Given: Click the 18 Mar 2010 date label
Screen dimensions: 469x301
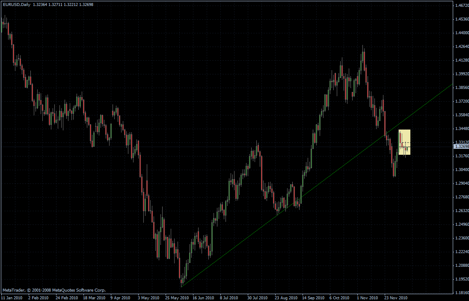Looking at the screenshot, I should click(x=94, y=298).
